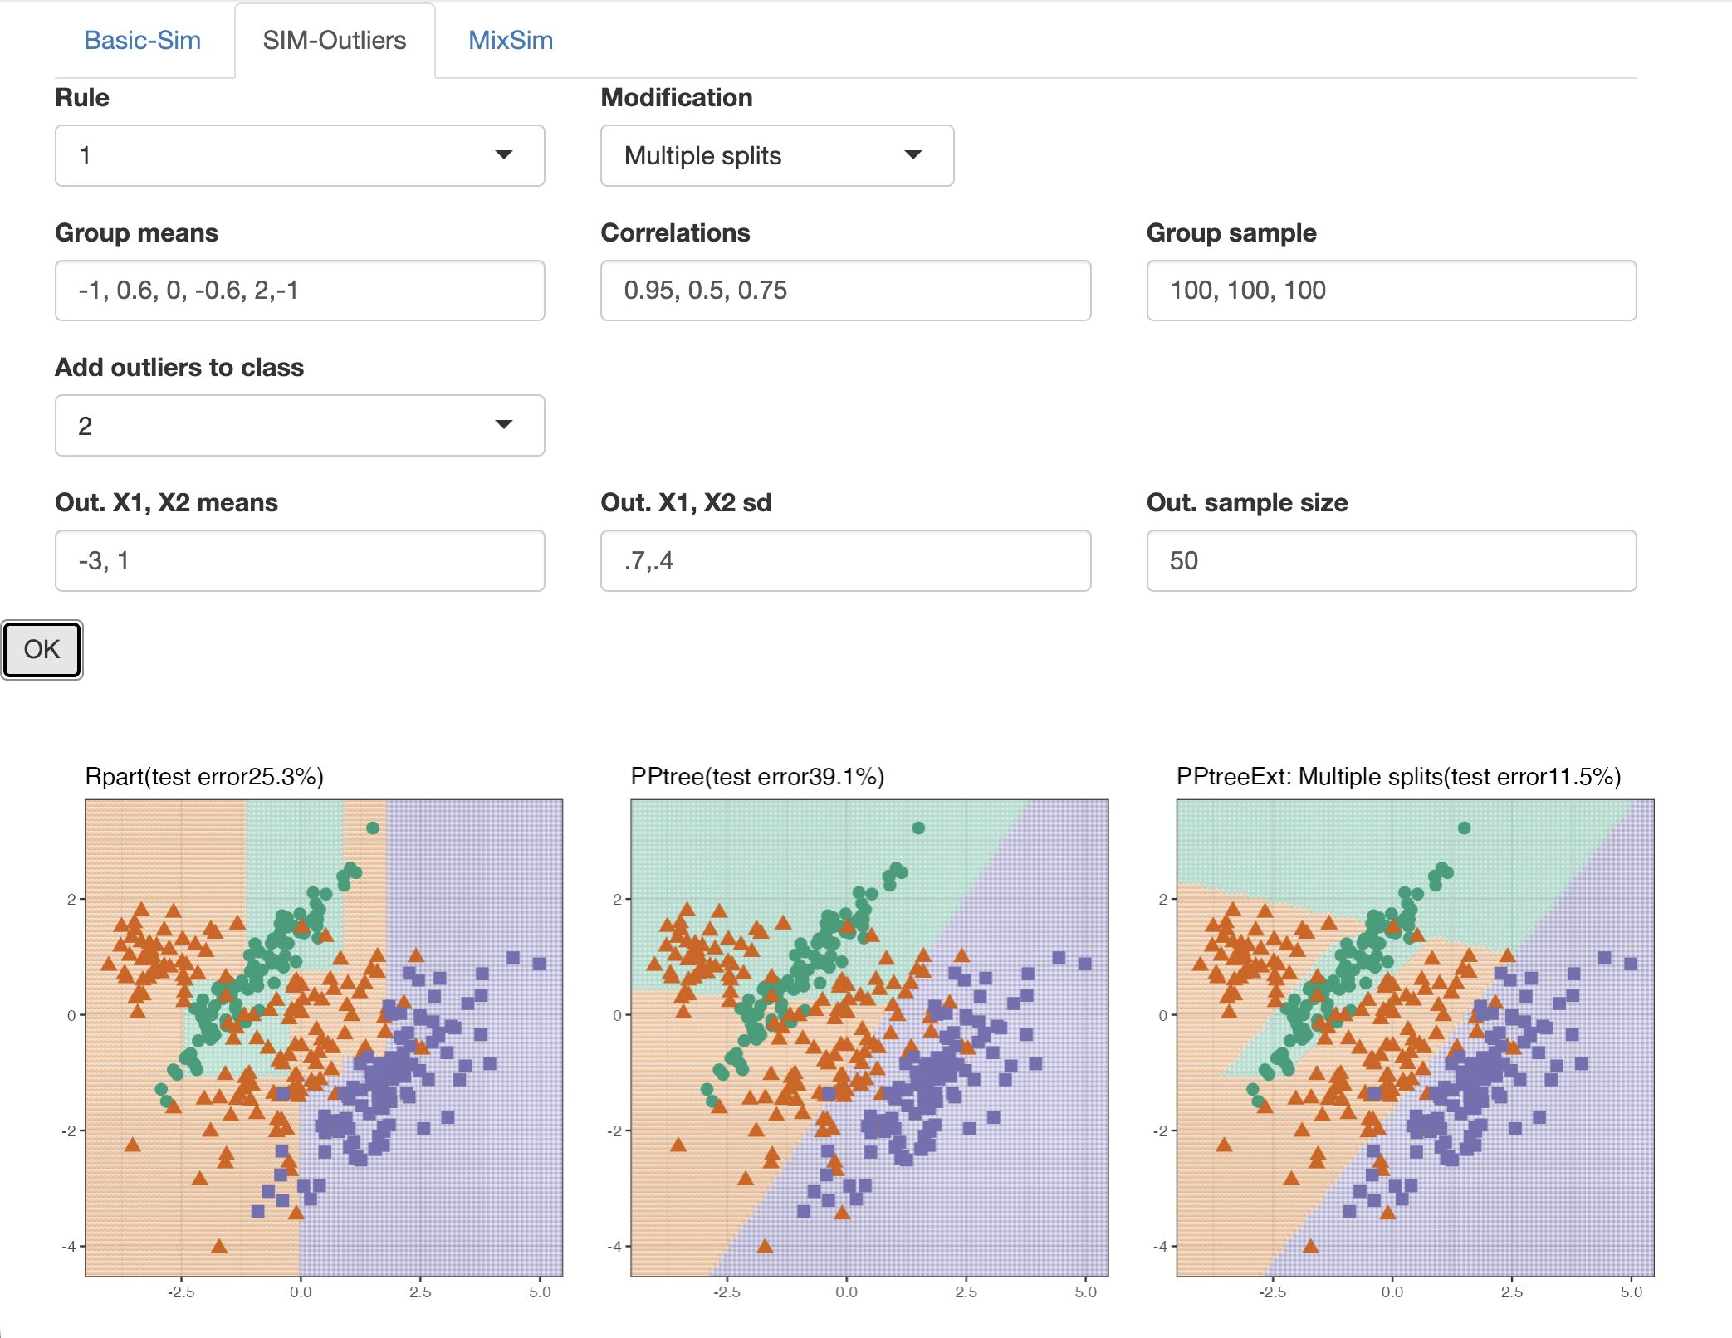Click the Rule dropdown arrow icon
The image size is (1732, 1338).
point(503,155)
